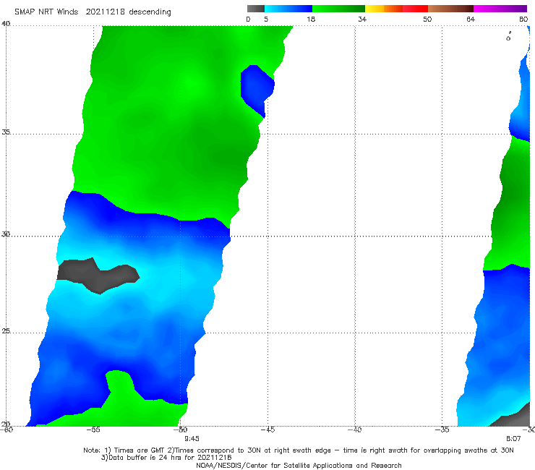Pick the blue segment of the wind colorbar
Image resolution: width=535 pixels, height=470 pixels.
pyautogui.click(x=288, y=9)
